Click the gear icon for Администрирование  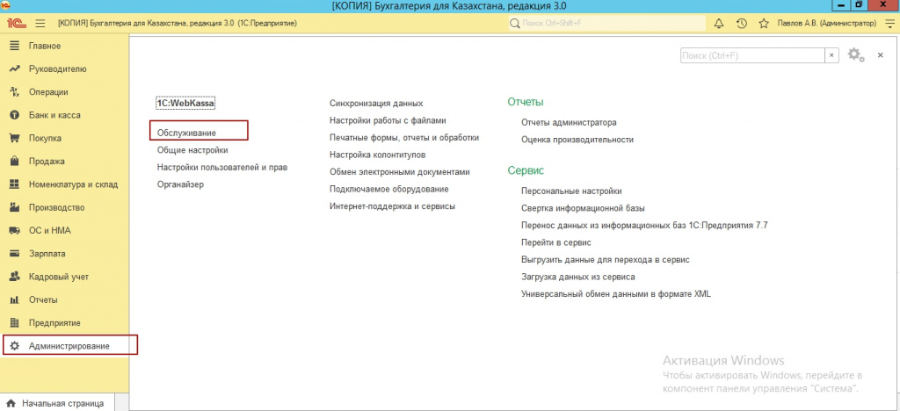pos(14,346)
